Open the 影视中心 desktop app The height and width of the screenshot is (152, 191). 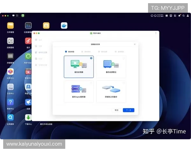click(x=28, y=72)
